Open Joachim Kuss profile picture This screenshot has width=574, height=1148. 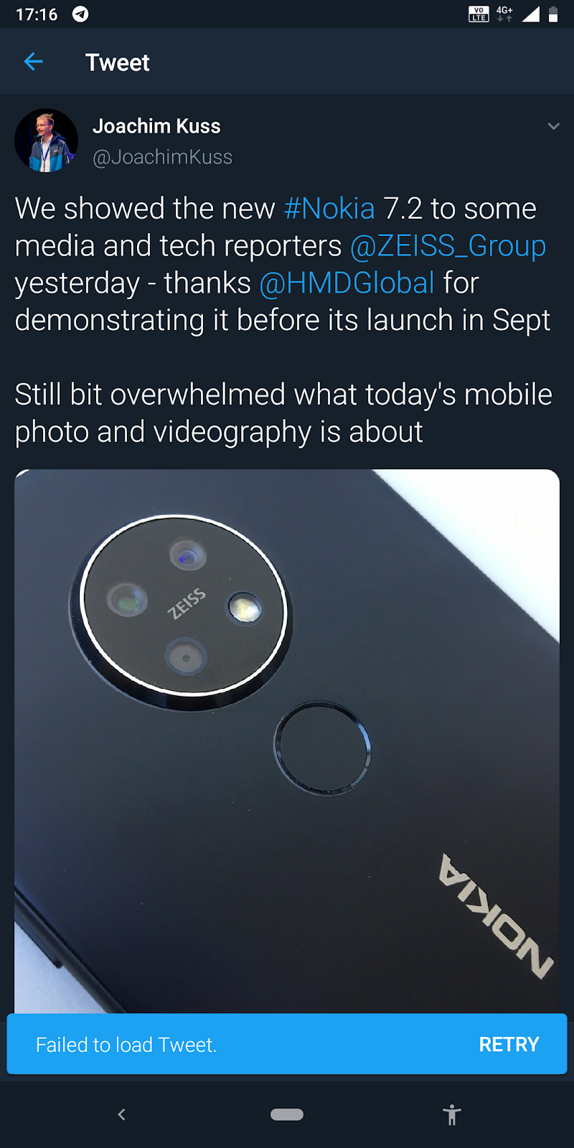pos(47,141)
